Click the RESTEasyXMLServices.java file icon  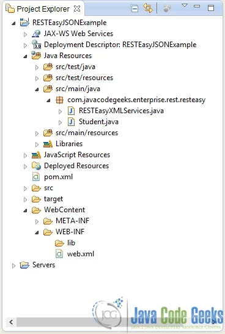coord(72,111)
